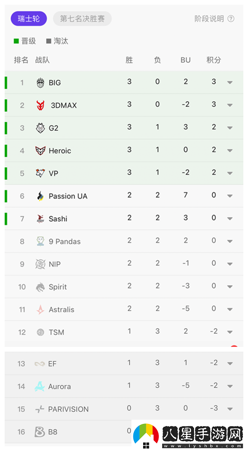
Task: Select the 瑞士轮 tab
Action: click(29, 19)
